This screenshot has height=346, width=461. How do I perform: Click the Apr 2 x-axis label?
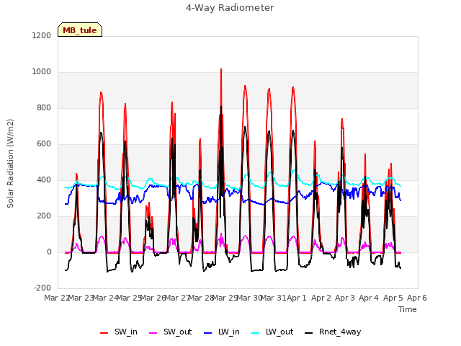(321, 298)
